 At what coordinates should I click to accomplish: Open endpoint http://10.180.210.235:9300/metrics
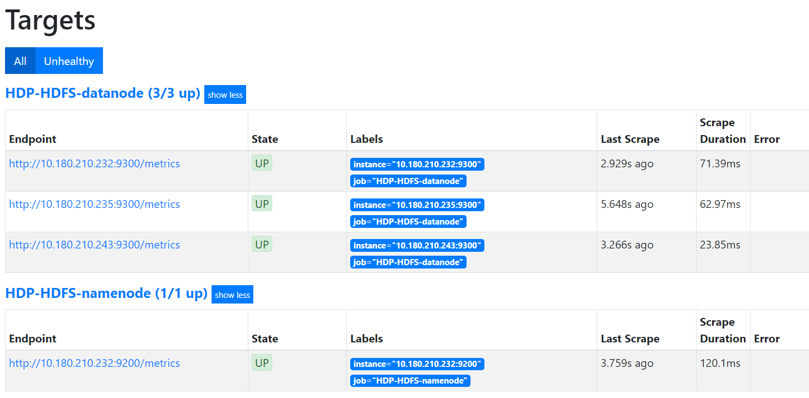(94, 204)
